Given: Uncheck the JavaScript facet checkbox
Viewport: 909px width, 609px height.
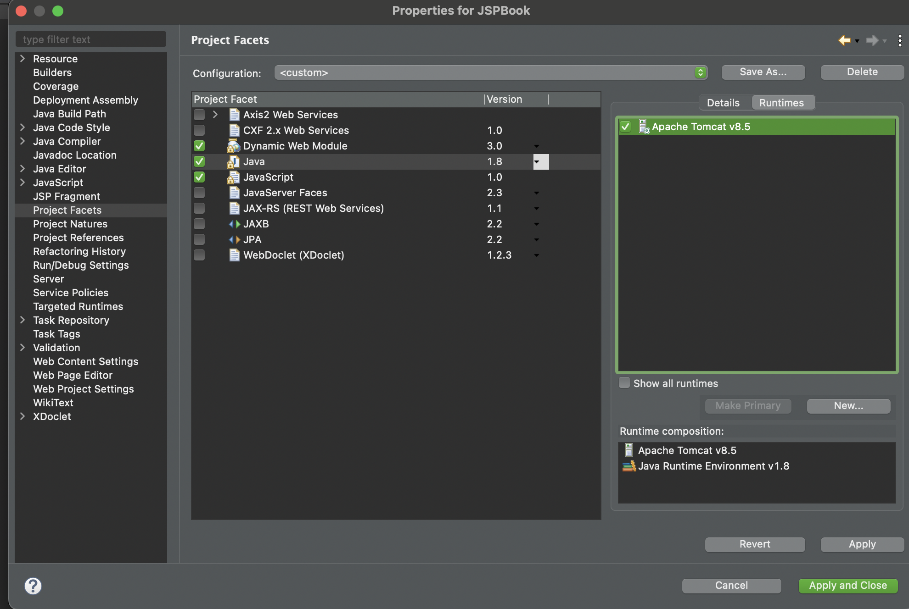Looking at the screenshot, I should 199,177.
